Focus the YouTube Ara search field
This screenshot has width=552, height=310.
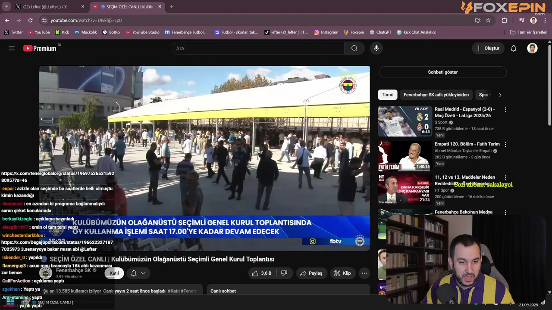(257, 48)
